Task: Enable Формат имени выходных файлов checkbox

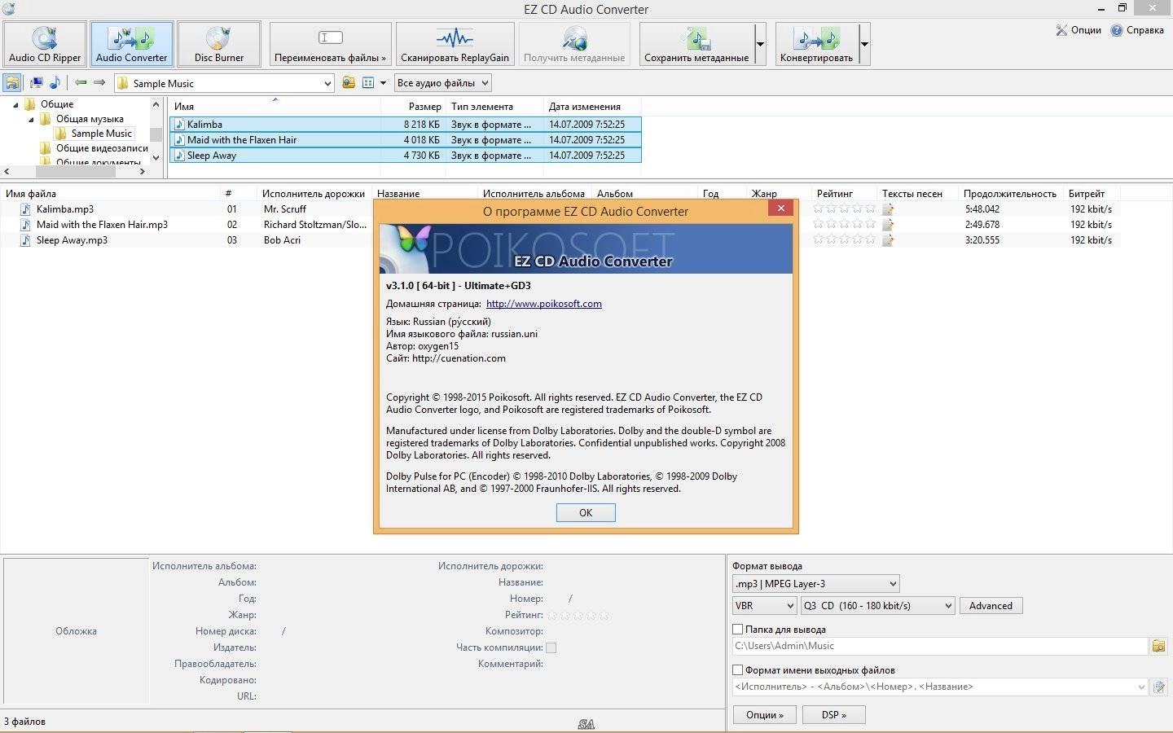Action: point(738,669)
